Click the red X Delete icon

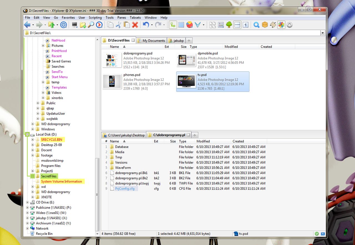[x=135, y=25]
